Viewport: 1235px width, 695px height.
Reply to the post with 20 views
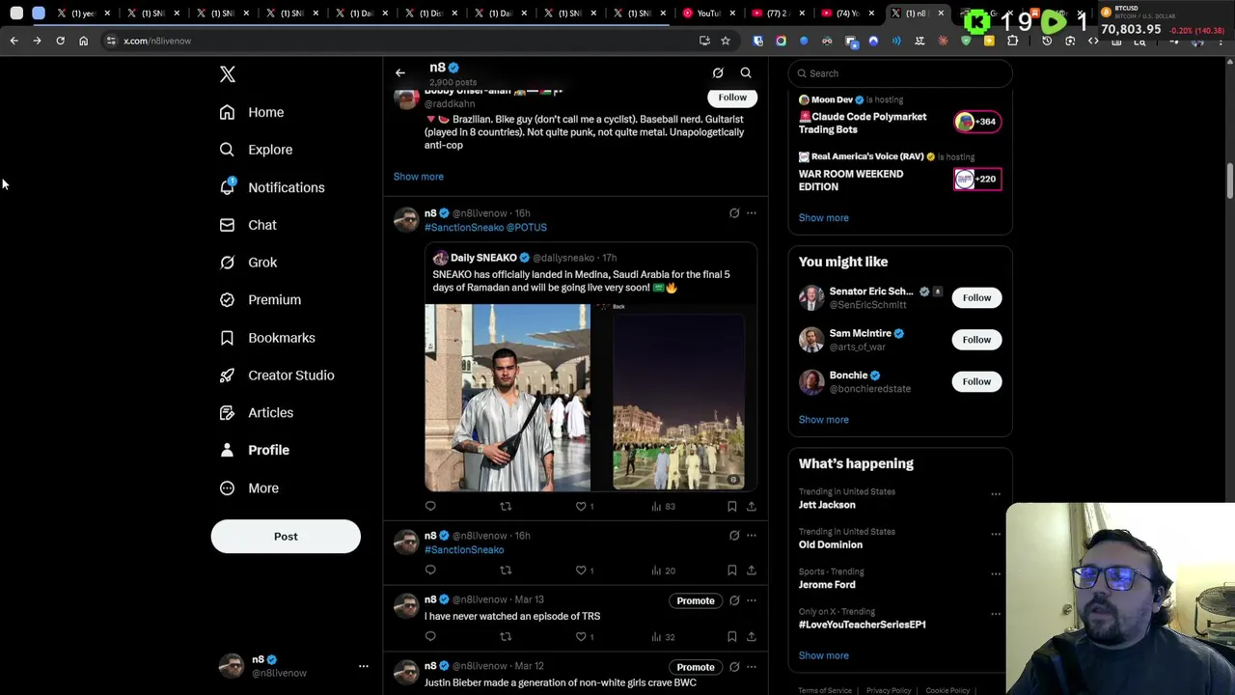tap(430, 570)
